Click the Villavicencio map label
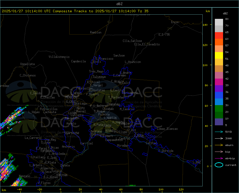Screen dimensions: 239x193 pyautogui.click(x=59, y=57)
